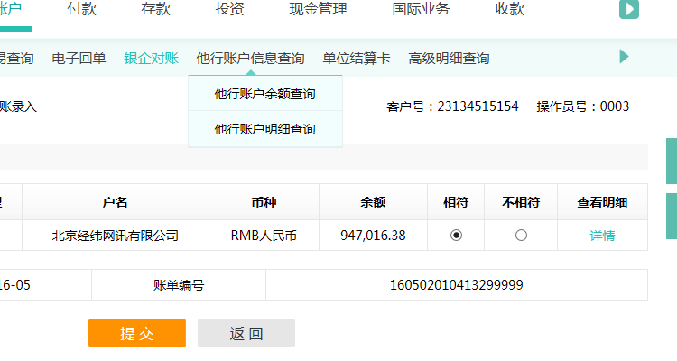The image size is (677, 361).
Task: Switch to the 收款 tab
Action: [x=509, y=9]
